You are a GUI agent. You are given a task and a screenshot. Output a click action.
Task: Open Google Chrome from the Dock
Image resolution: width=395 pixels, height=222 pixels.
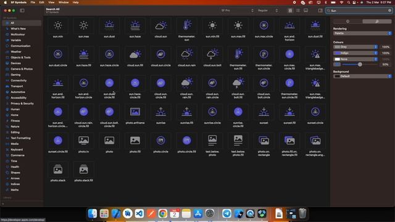(163, 213)
